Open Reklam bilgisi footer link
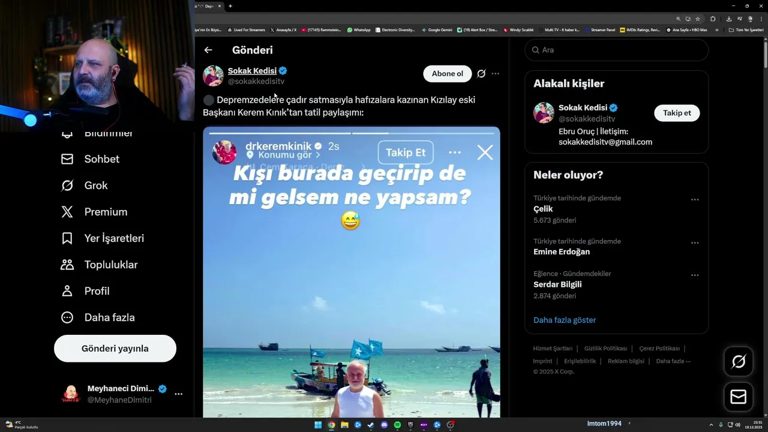Screen dimensions: 768x432 (x=626, y=361)
